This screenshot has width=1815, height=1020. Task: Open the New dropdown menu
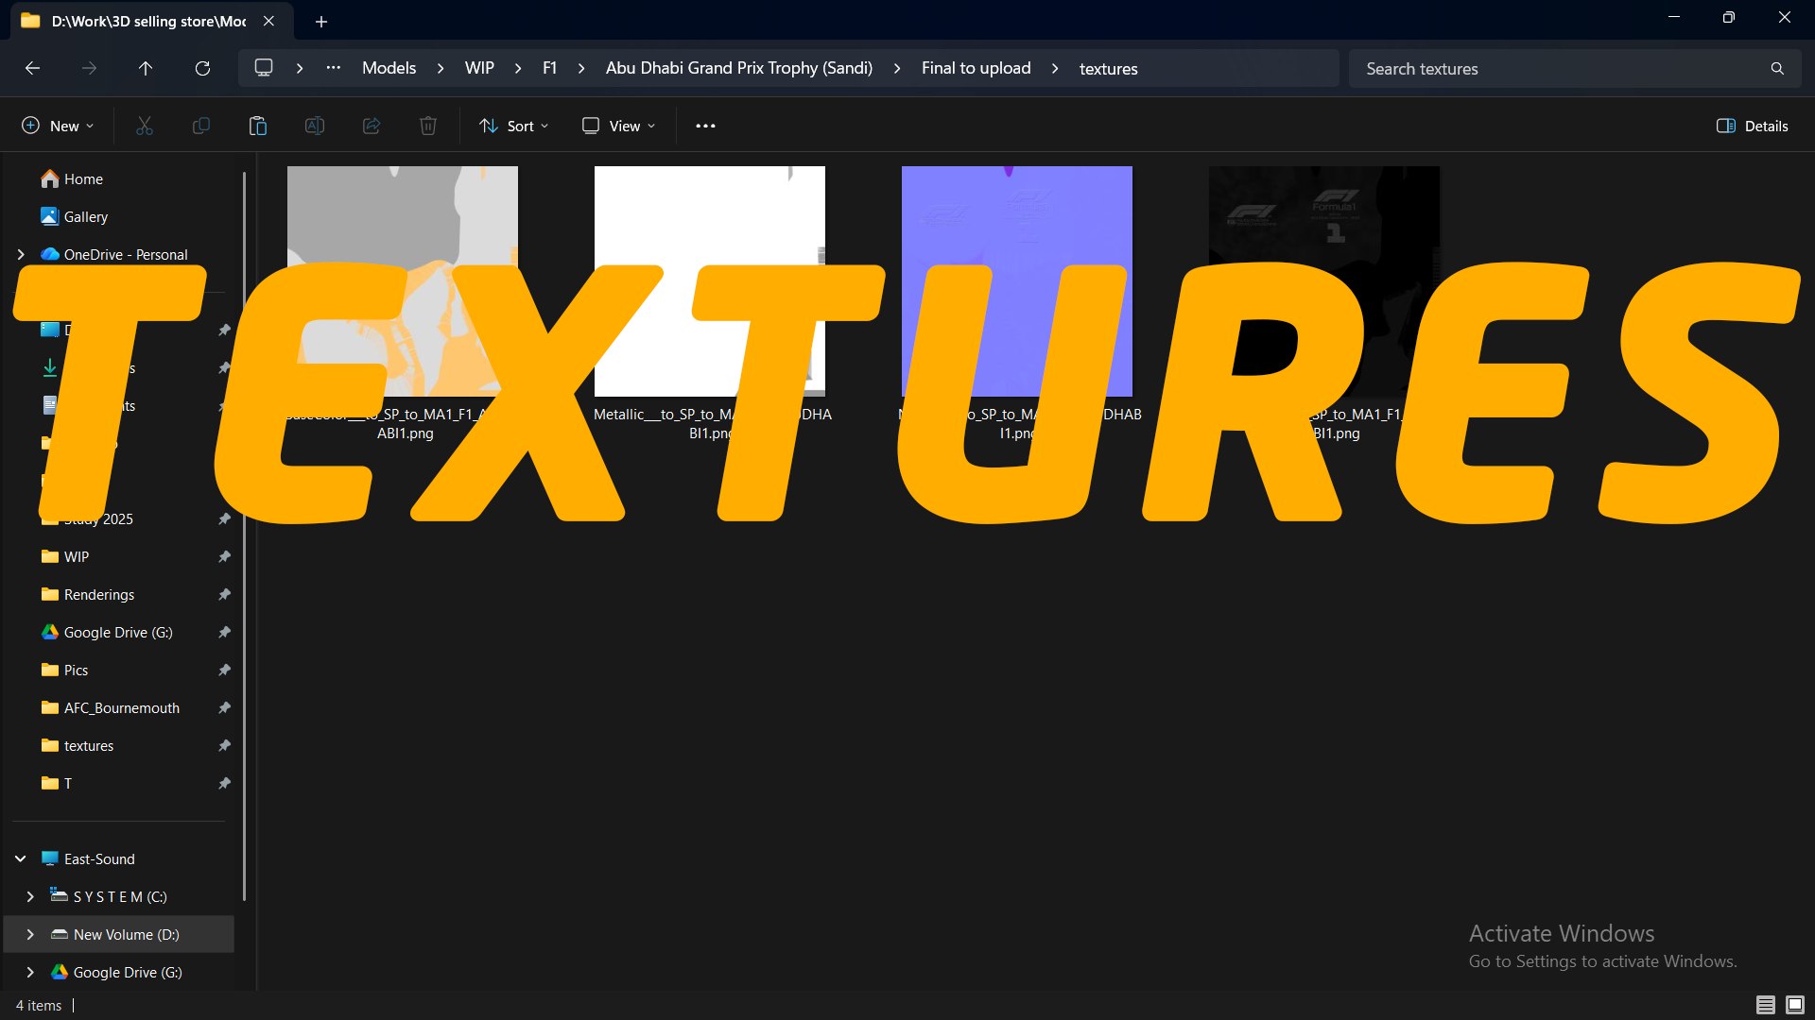point(59,126)
